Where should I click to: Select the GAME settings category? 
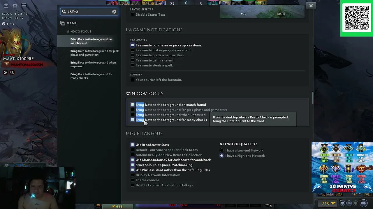[72, 23]
